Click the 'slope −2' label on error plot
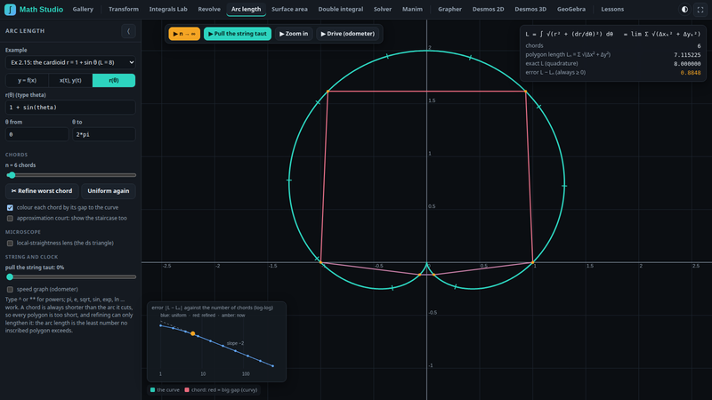 click(235, 343)
